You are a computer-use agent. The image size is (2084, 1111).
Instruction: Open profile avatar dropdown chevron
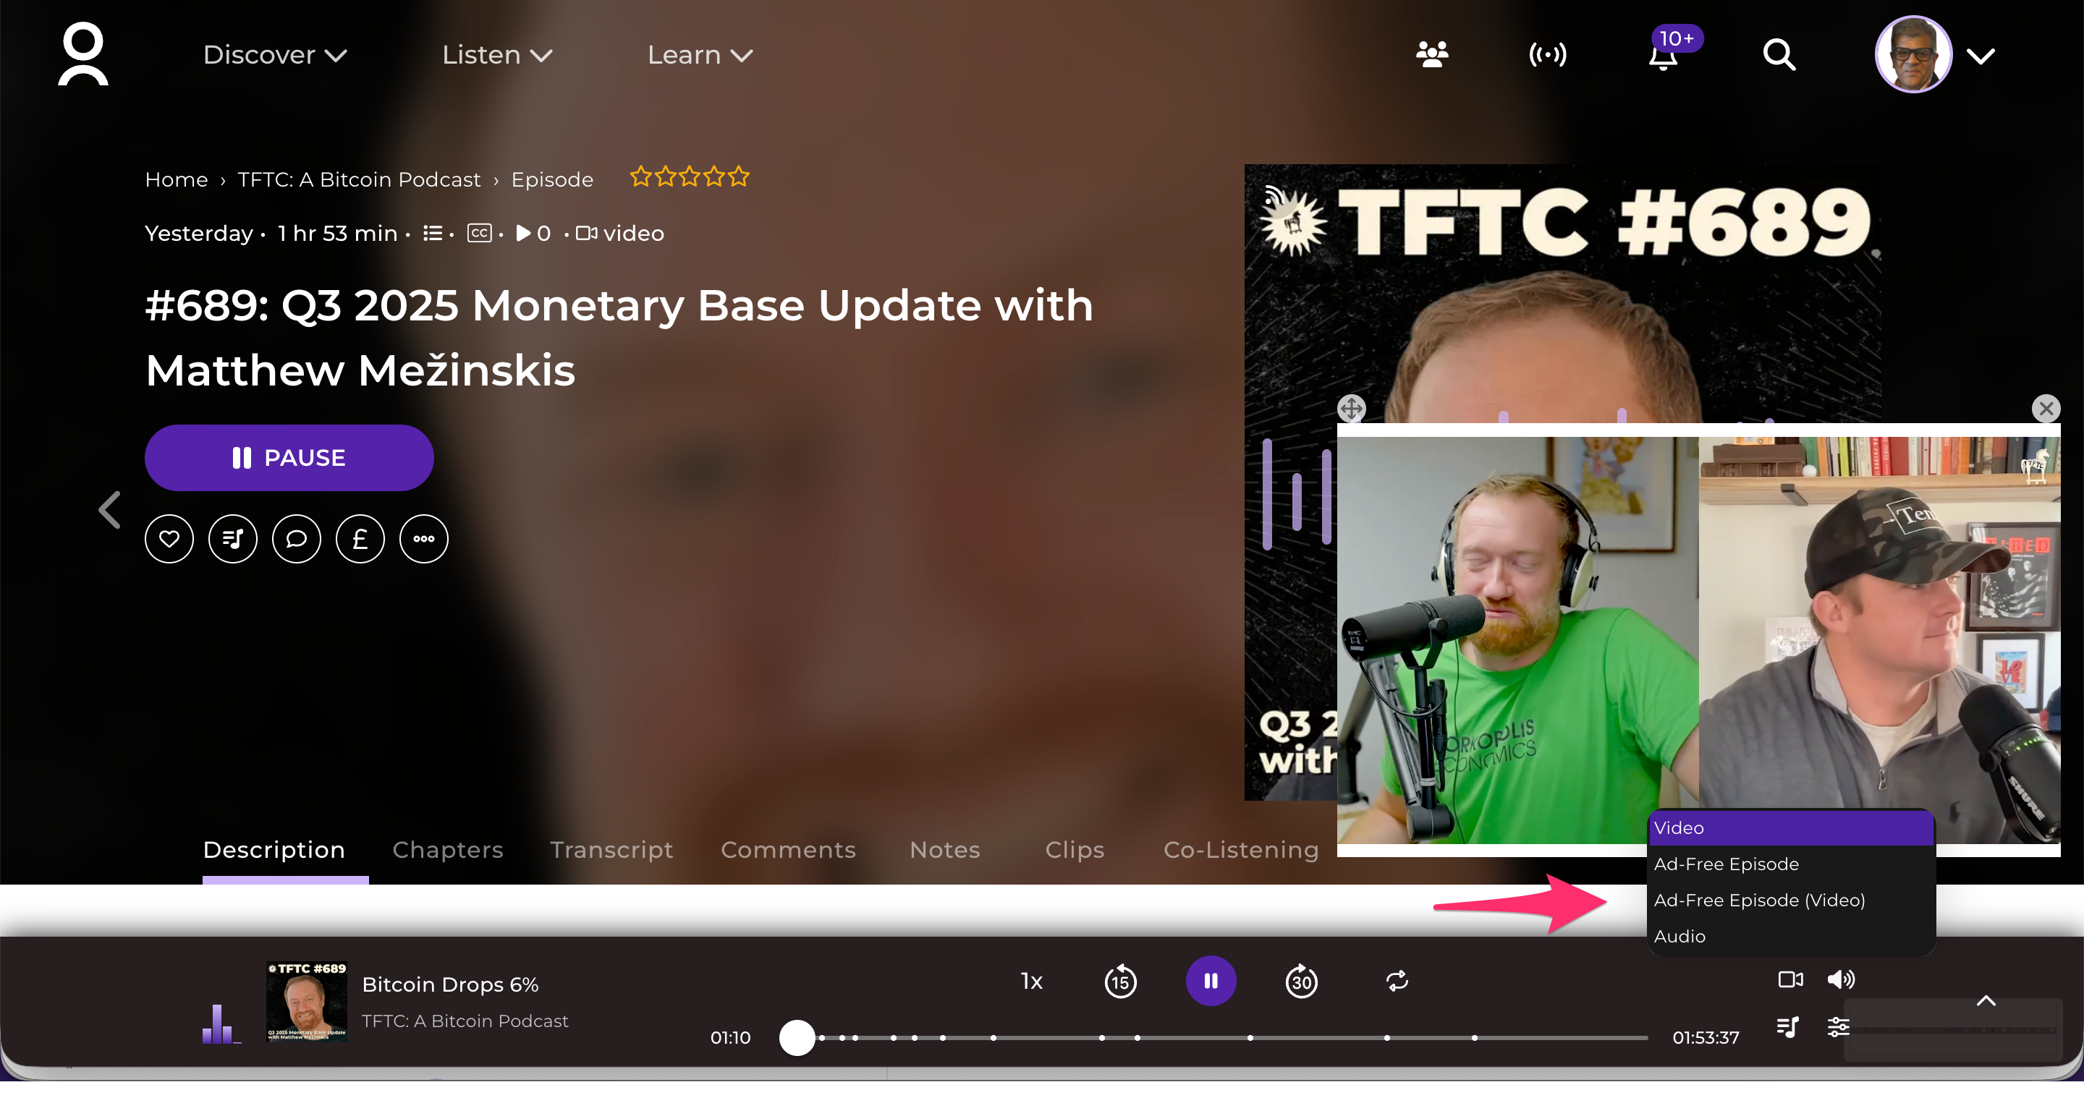point(1981,56)
